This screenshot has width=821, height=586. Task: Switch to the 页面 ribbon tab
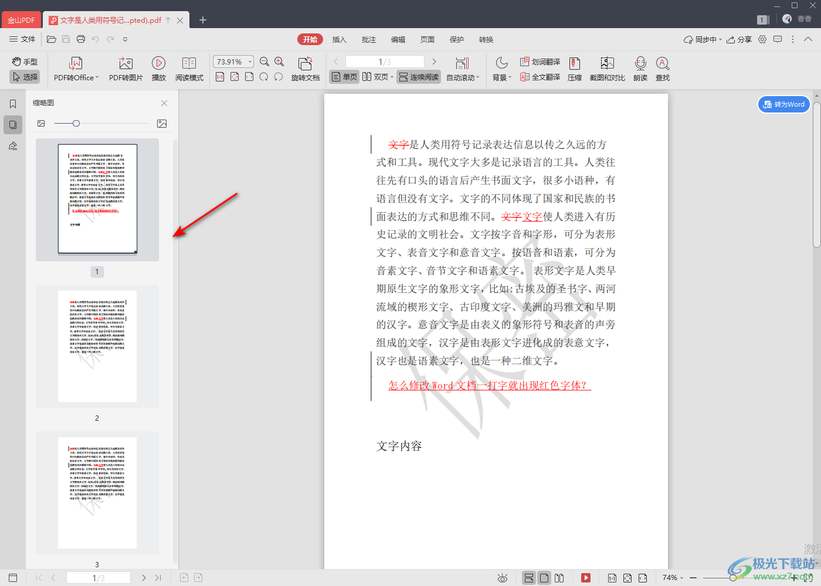[428, 39]
